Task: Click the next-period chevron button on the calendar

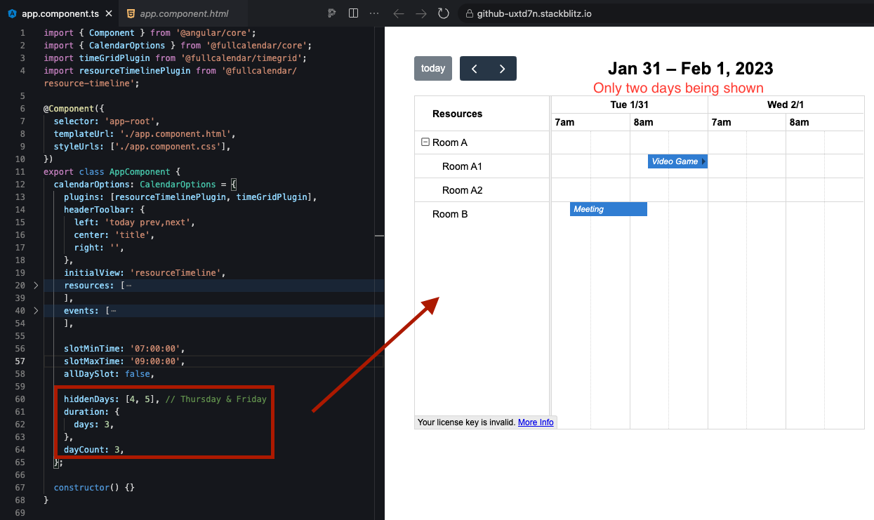Action: click(502, 68)
